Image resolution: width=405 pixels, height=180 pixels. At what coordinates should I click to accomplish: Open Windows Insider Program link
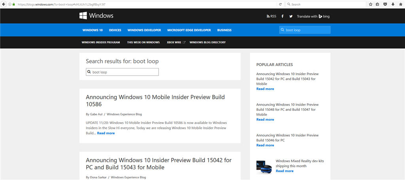(101, 42)
